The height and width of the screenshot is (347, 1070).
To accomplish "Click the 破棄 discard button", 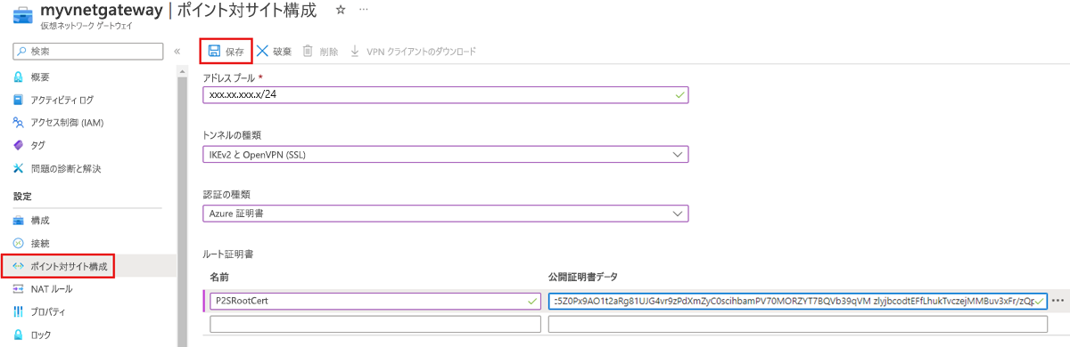I will (275, 52).
